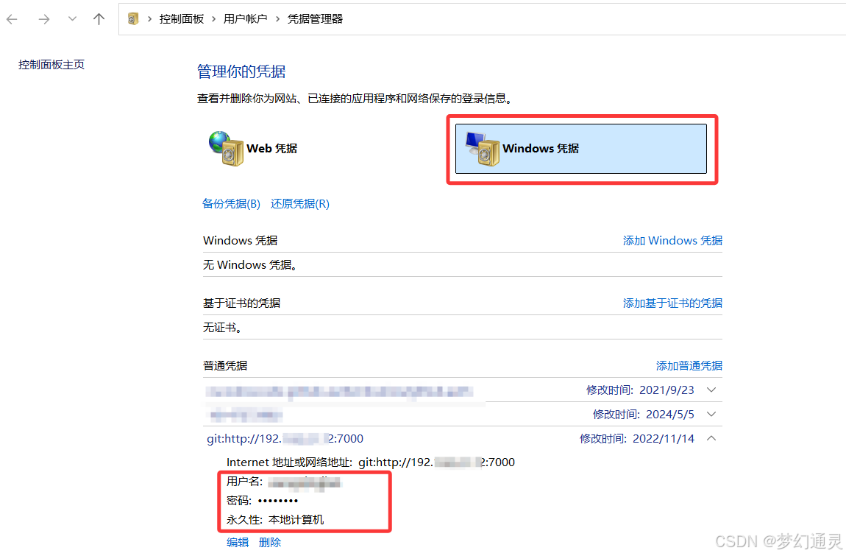Click 修改时间: 2021/9/23 text
This screenshot has height=556, width=846.
click(x=640, y=390)
